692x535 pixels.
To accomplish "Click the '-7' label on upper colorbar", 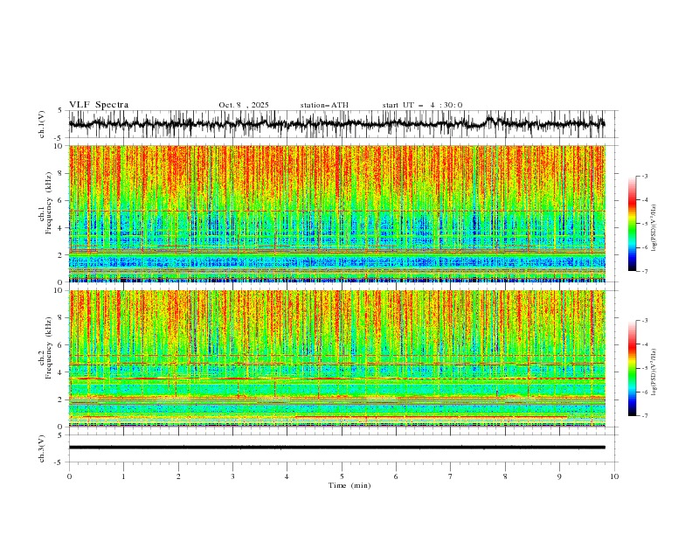I will click(644, 271).
